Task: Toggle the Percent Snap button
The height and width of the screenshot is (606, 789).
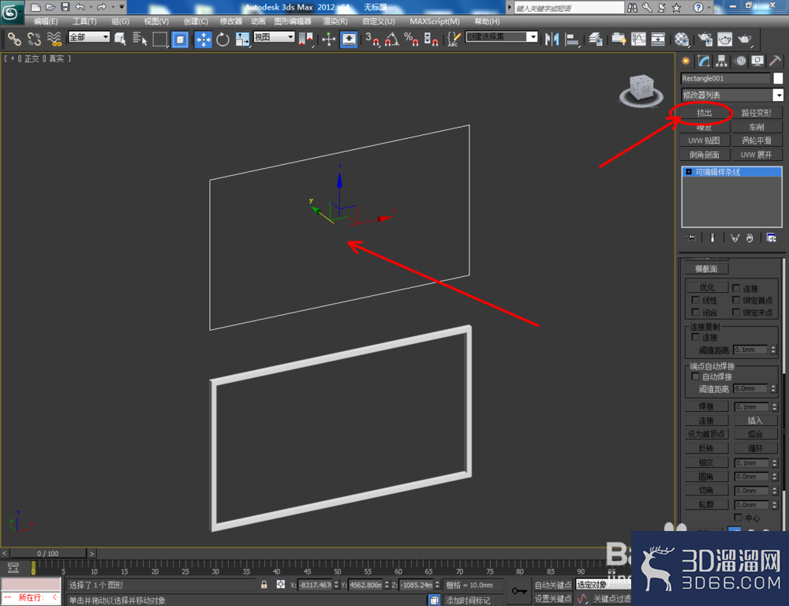Action: coord(411,39)
